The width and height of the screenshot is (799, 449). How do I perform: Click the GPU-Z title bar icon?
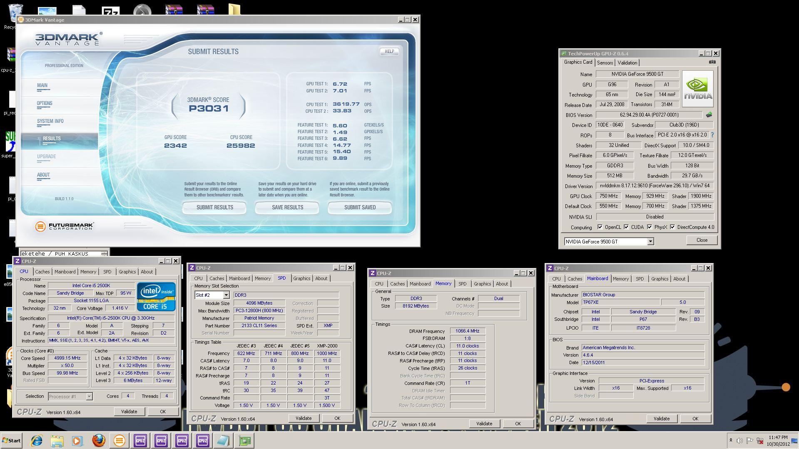point(564,53)
